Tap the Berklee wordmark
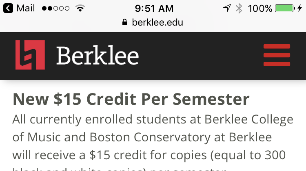 98,56
